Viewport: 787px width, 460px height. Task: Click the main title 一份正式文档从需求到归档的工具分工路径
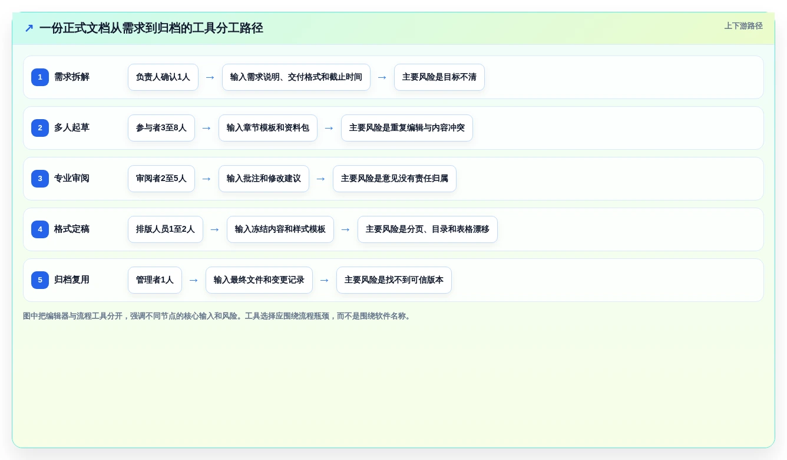(151, 28)
